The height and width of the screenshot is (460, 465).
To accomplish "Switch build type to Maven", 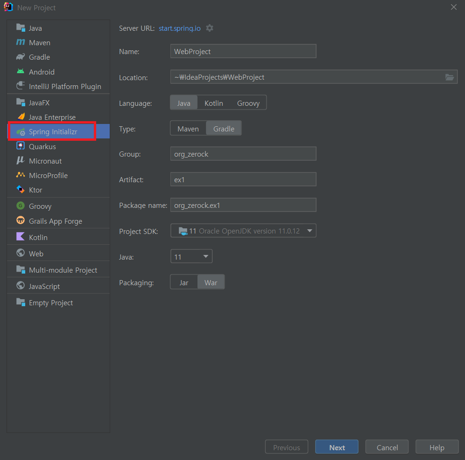I will tap(188, 129).
